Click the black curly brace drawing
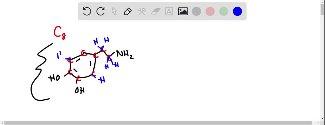The width and height of the screenshot is (325, 125). (x=42, y=72)
